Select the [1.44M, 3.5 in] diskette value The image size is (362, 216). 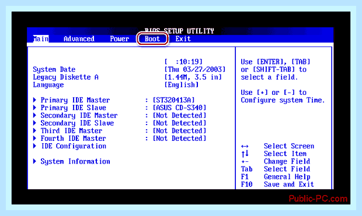click(193, 77)
